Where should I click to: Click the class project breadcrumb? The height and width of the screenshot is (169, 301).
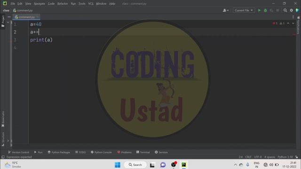tap(6, 10)
